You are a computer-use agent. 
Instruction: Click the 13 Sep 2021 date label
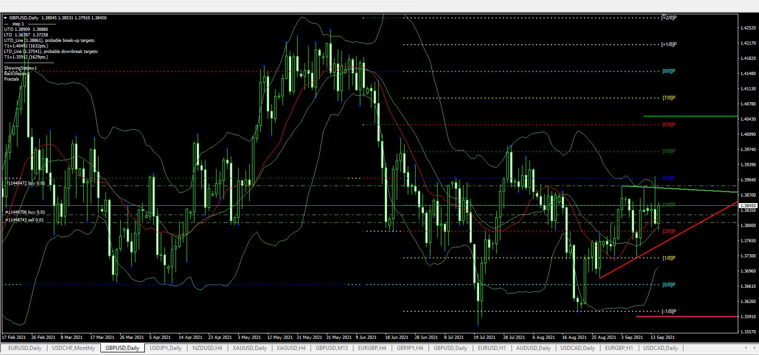[x=662, y=338]
